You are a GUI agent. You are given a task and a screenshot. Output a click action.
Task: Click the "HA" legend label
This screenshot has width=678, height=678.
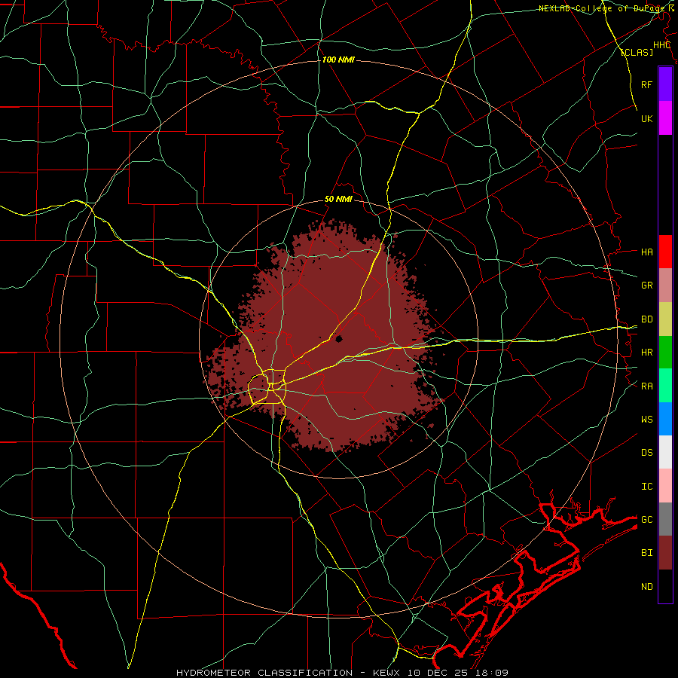coord(647,252)
